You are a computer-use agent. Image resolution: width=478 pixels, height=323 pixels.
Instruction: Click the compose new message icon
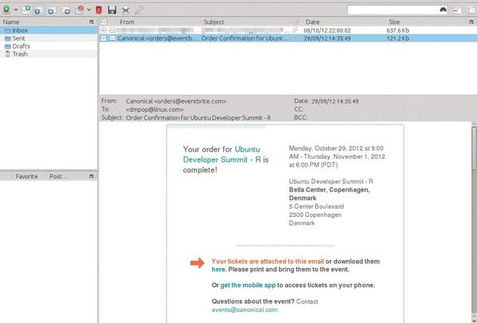(x=26, y=10)
